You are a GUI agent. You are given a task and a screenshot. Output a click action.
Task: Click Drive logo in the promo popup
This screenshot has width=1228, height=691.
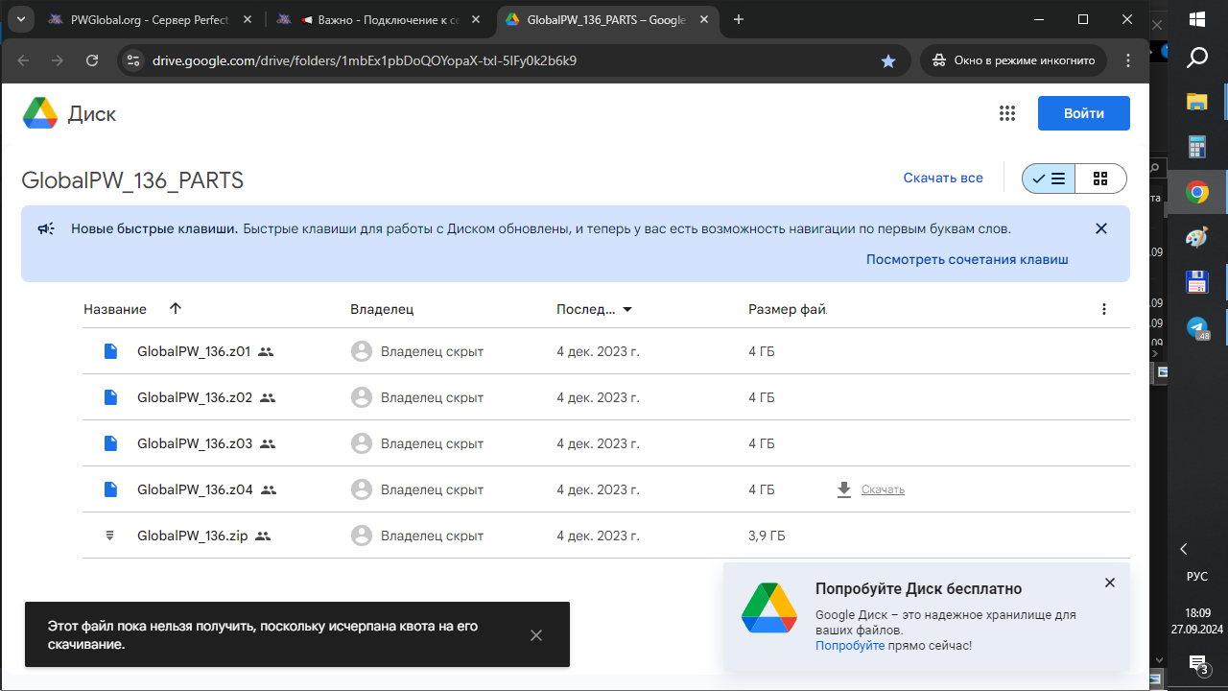point(769,608)
